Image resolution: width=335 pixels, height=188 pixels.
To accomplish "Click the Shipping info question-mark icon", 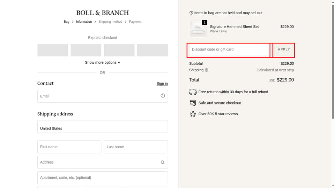I will tap(206, 70).
